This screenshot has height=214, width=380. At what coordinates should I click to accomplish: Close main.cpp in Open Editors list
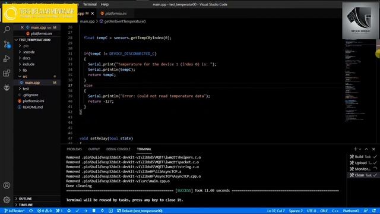tap(22, 27)
